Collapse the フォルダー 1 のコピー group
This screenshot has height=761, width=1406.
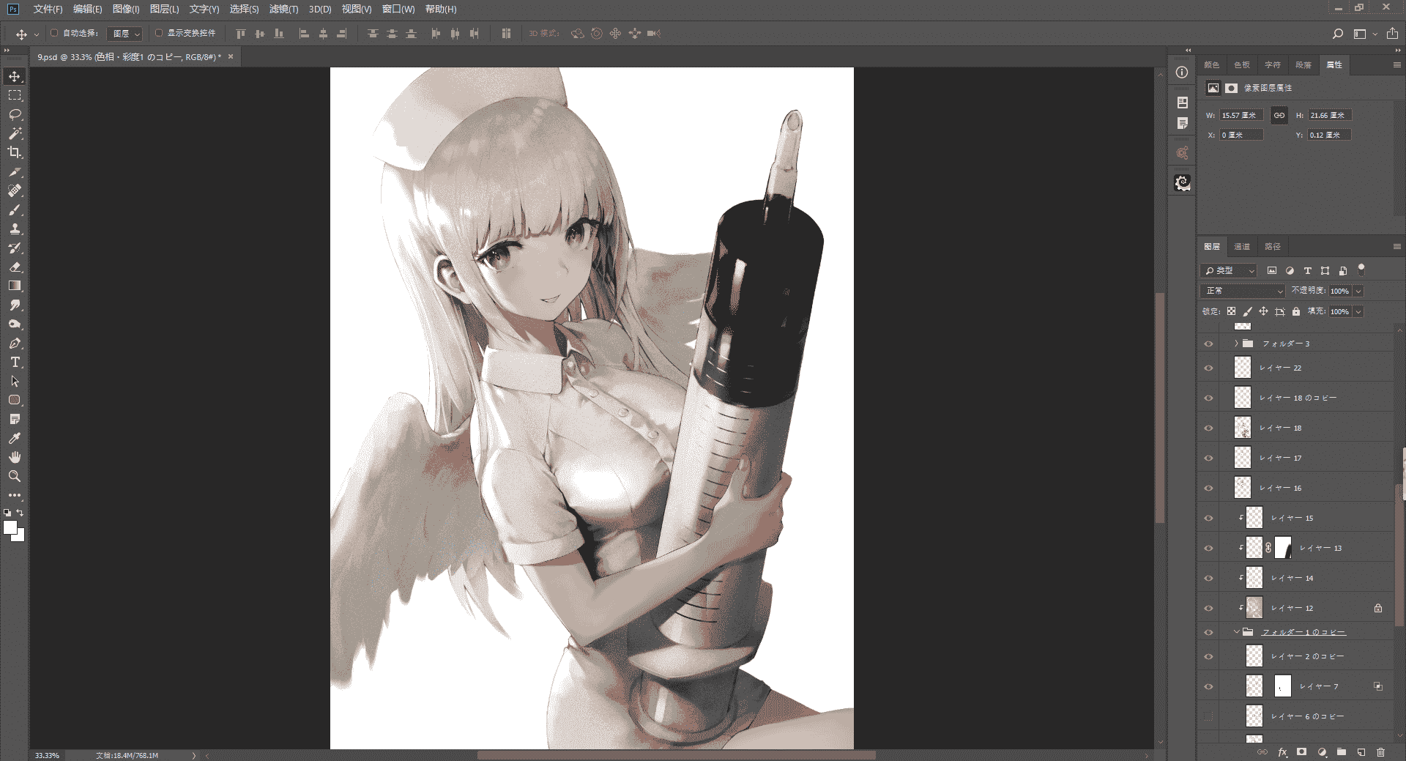pyautogui.click(x=1236, y=631)
